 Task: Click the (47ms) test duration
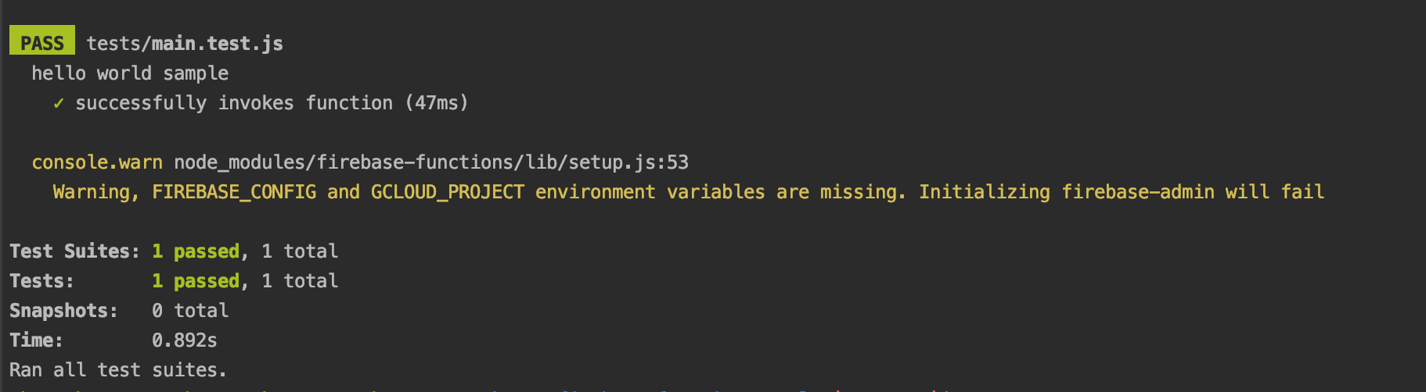437,103
